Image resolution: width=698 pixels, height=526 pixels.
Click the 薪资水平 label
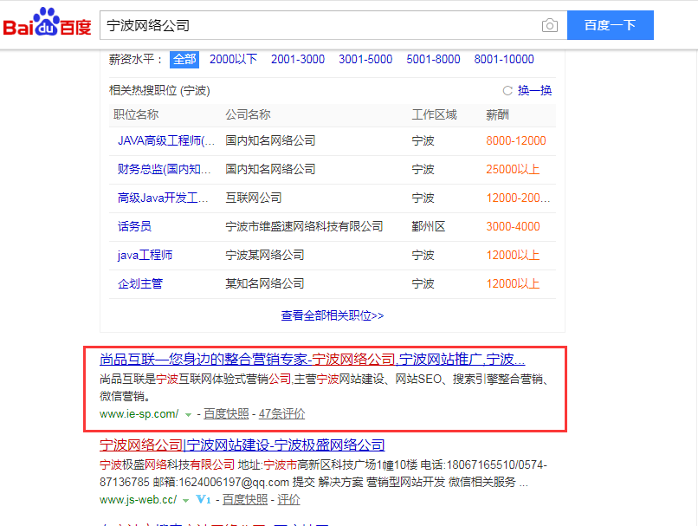click(136, 59)
